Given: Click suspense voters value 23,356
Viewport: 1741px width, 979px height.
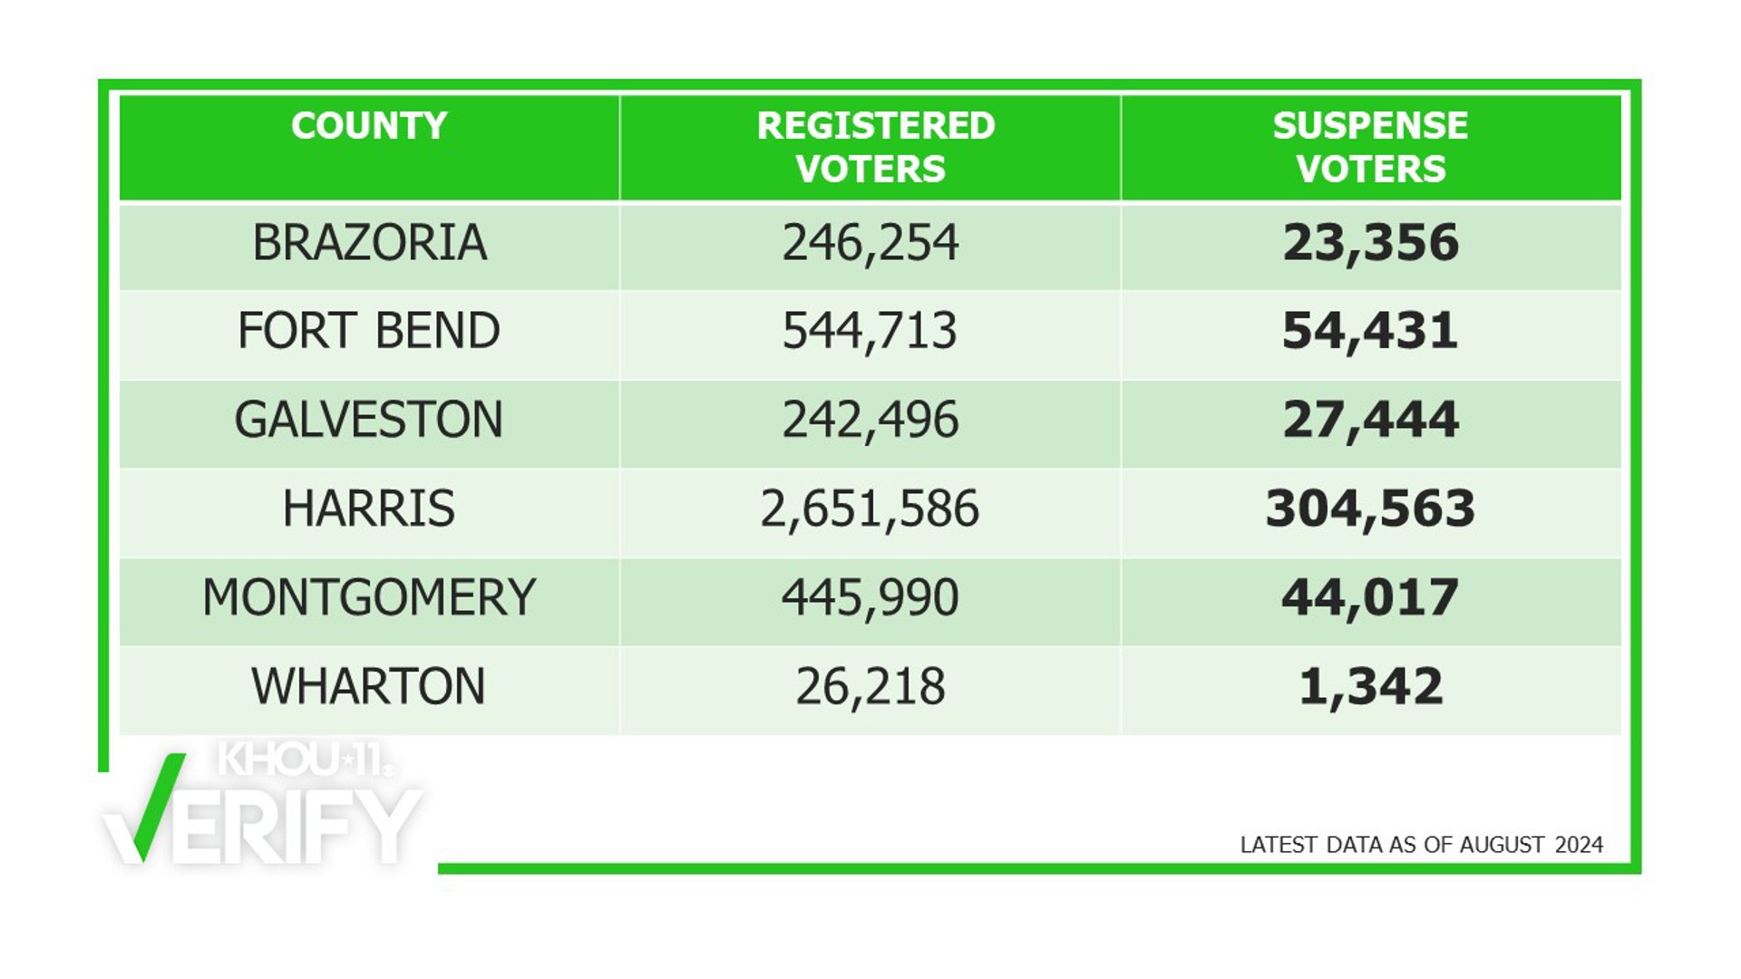Looking at the screenshot, I should click(x=1370, y=243).
